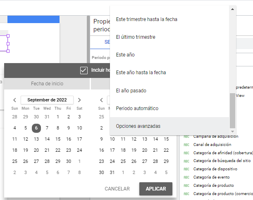Go to next month in start calendar
Screen dimensions: 253x200
(79, 100)
